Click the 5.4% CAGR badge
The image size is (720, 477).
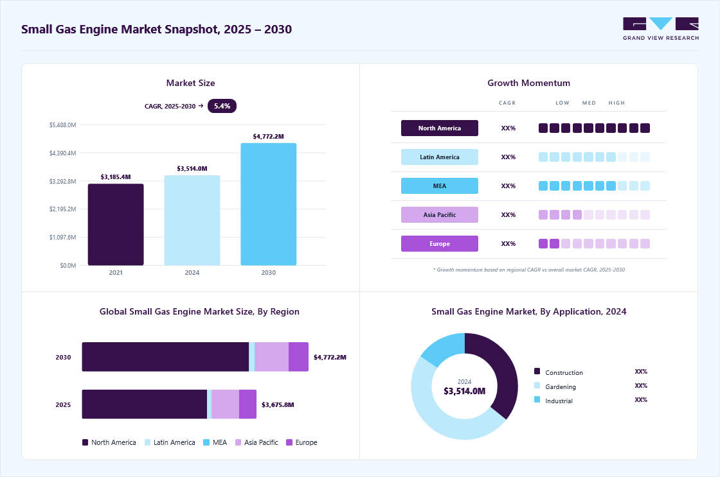222,106
